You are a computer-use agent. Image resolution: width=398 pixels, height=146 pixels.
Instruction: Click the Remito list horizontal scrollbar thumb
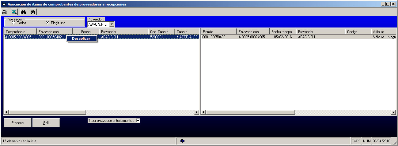coord(250,112)
